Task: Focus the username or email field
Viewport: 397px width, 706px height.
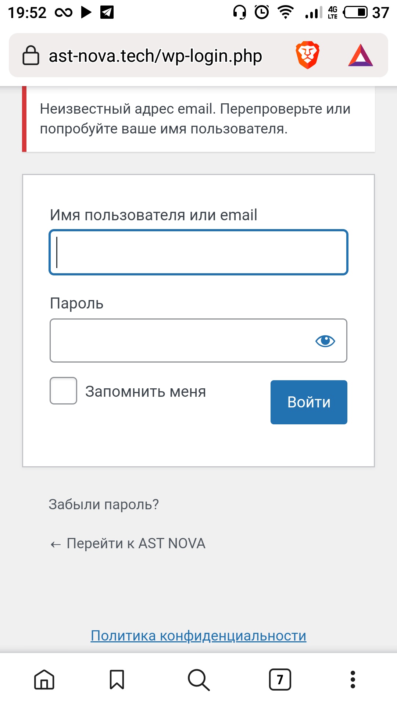Action: [x=198, y=252]
